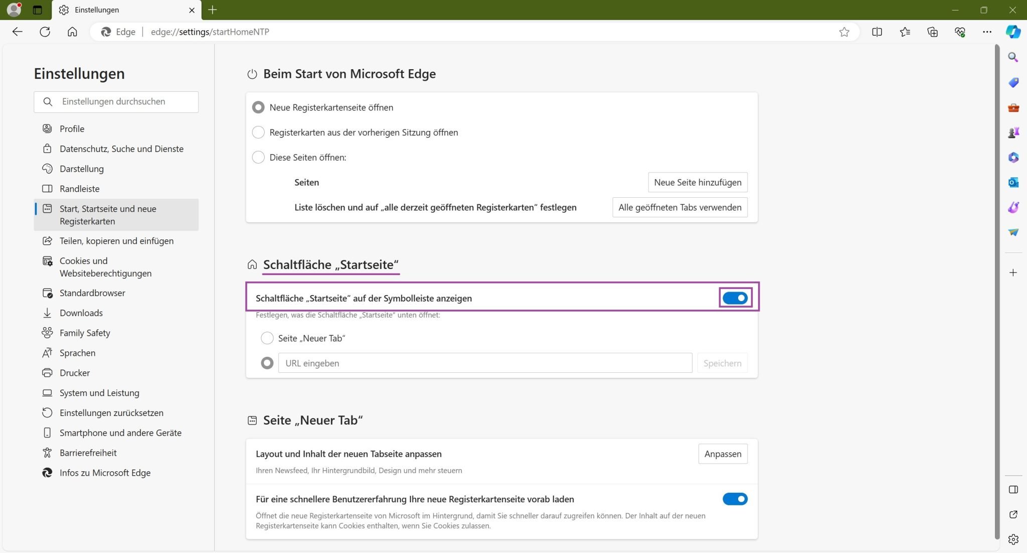
Task: Open the split screen toolbar icon
Action: 877,32
